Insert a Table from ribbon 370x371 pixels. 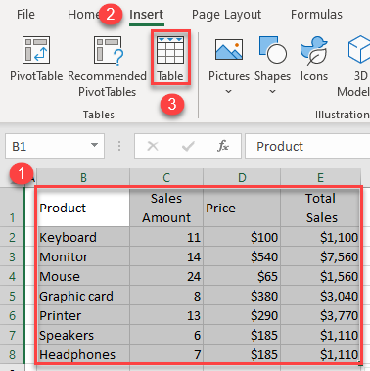170,58
